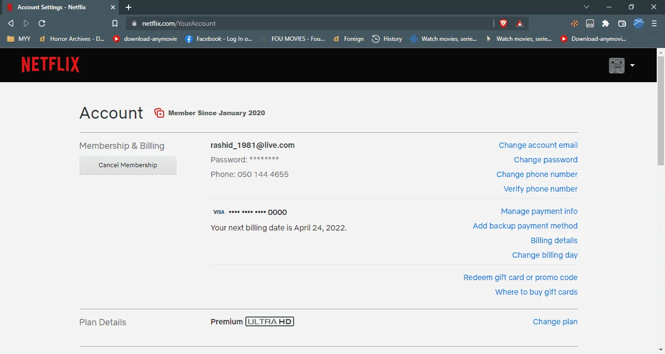Screen dimensions: 665x354
Task: Expand the profile dropdown arrow
Action: point(632,65)
